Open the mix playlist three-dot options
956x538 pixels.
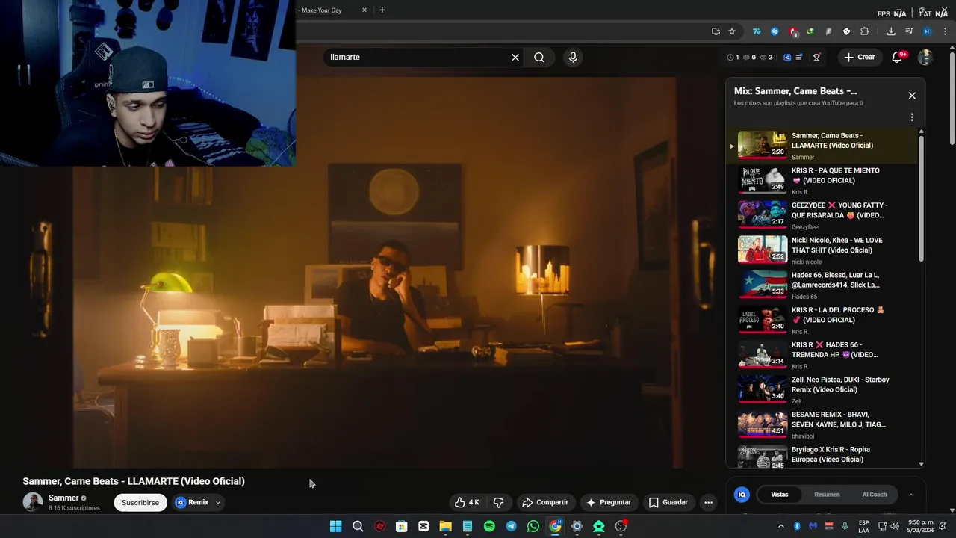(912, 117)
